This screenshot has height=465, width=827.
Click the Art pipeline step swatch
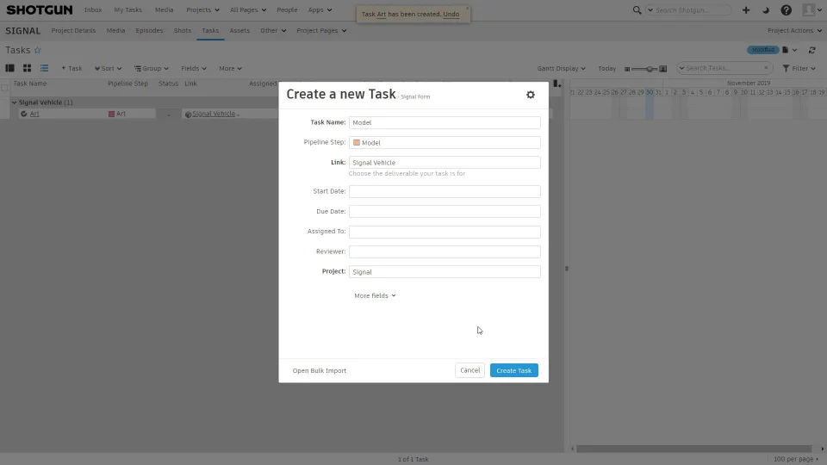[111, 114]
